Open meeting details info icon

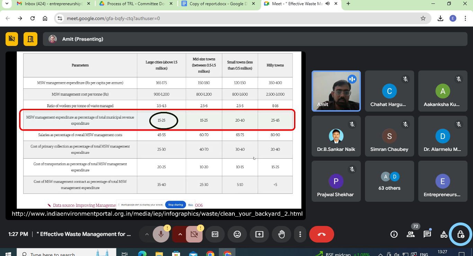click(x=394, y=234)
